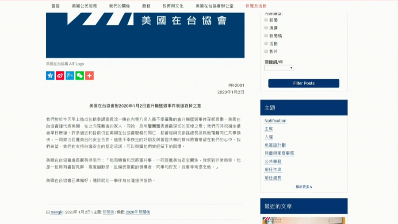Share article via the green WeChat icon
The height and width of the screenshot is (224, 398).
80,75
